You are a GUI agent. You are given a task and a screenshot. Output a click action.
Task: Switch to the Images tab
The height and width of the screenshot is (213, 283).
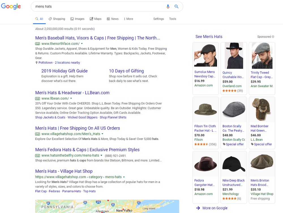tap(78, 19)
